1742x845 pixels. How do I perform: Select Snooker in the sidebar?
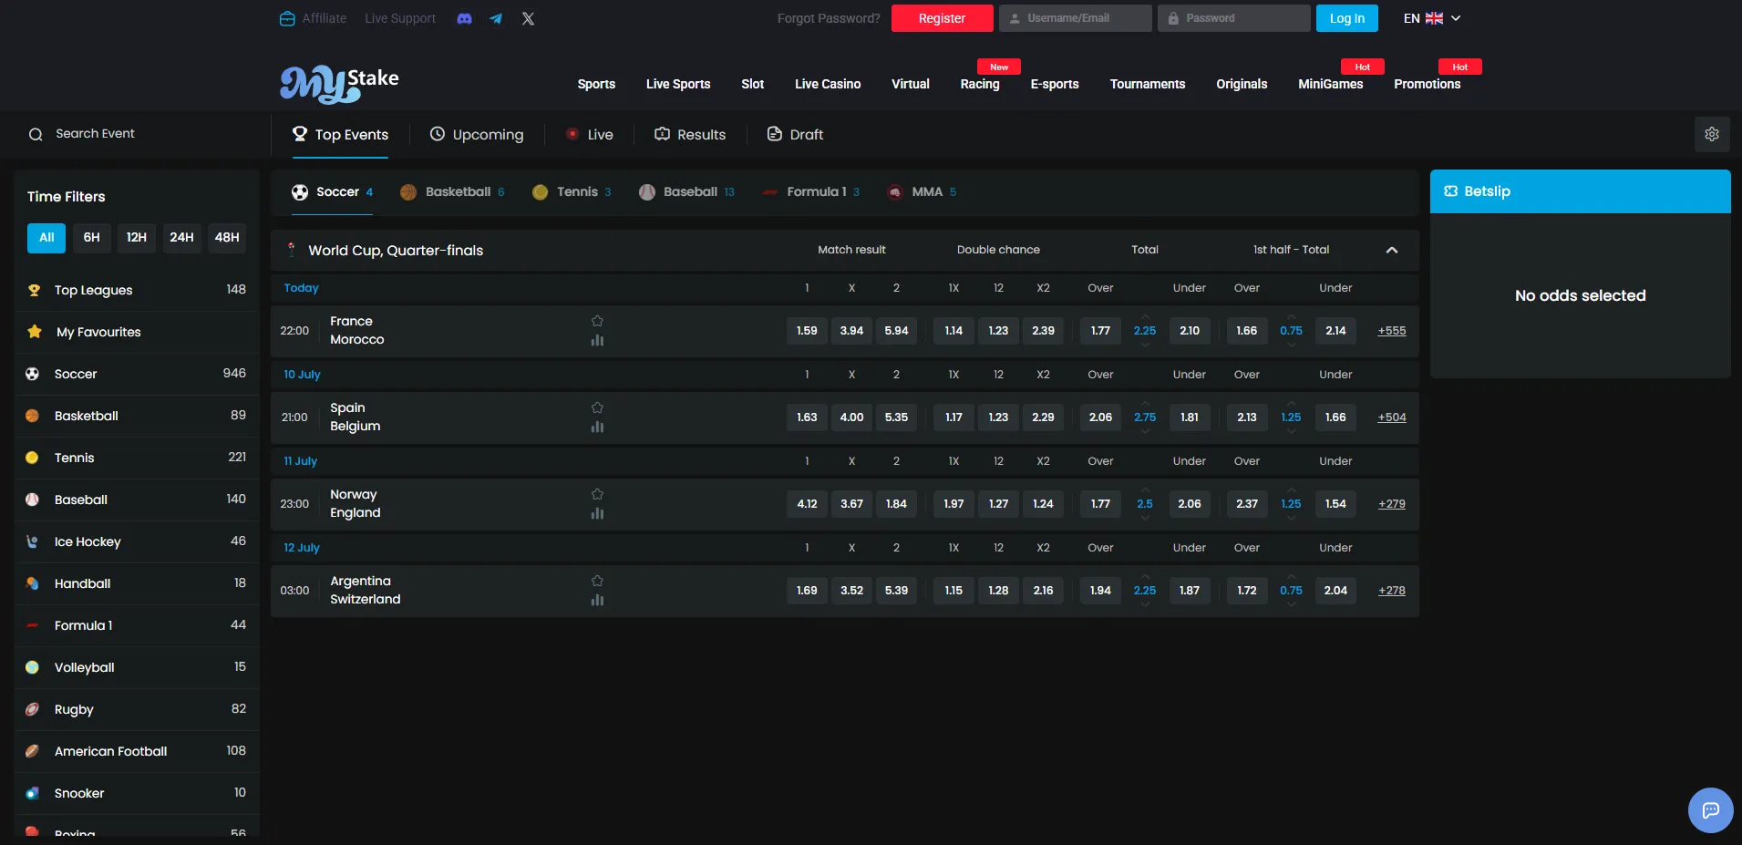pos(137,793)
